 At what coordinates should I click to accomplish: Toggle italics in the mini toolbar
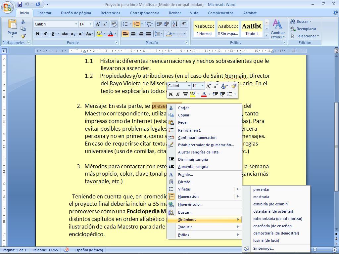pyautogui.click(x=178, y=94)
